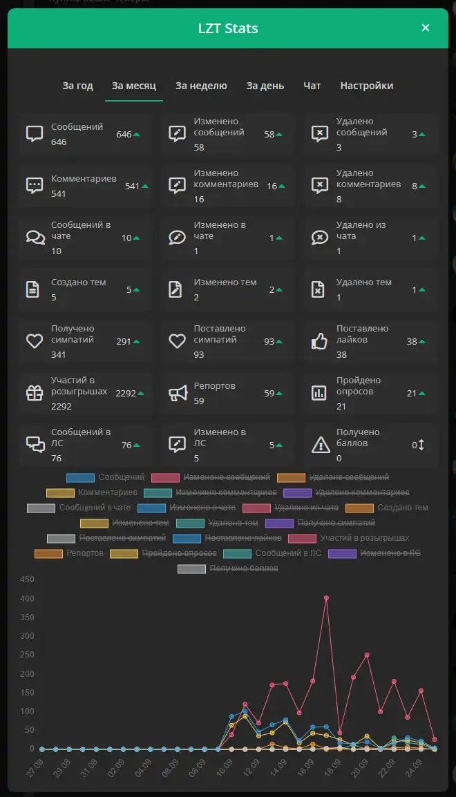Image resolution: width=456 pixels, height=797 pixels.
Task: Click the document icon beside Создано тем
Action: (x=32, y=289)
